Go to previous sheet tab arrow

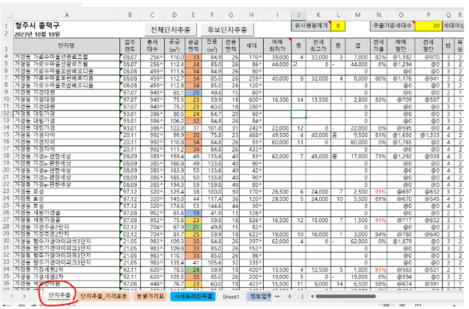[11, 296]
